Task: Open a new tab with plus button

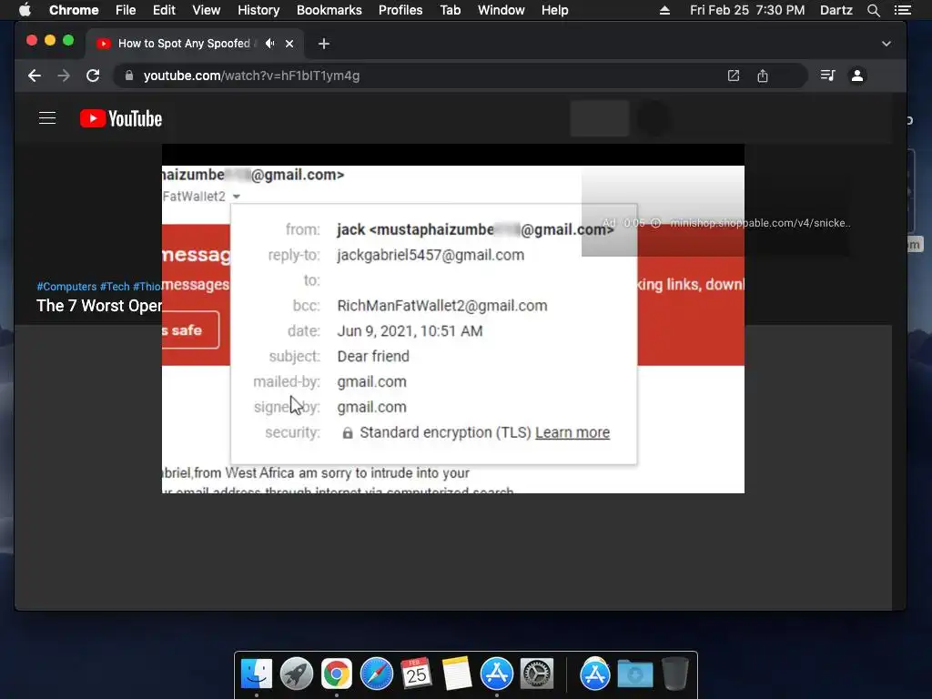Action: tap(323, 44)
